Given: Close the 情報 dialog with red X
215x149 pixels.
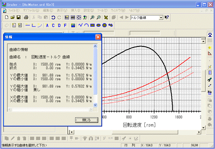Looking at the screenshot, I should pos(98,37).
